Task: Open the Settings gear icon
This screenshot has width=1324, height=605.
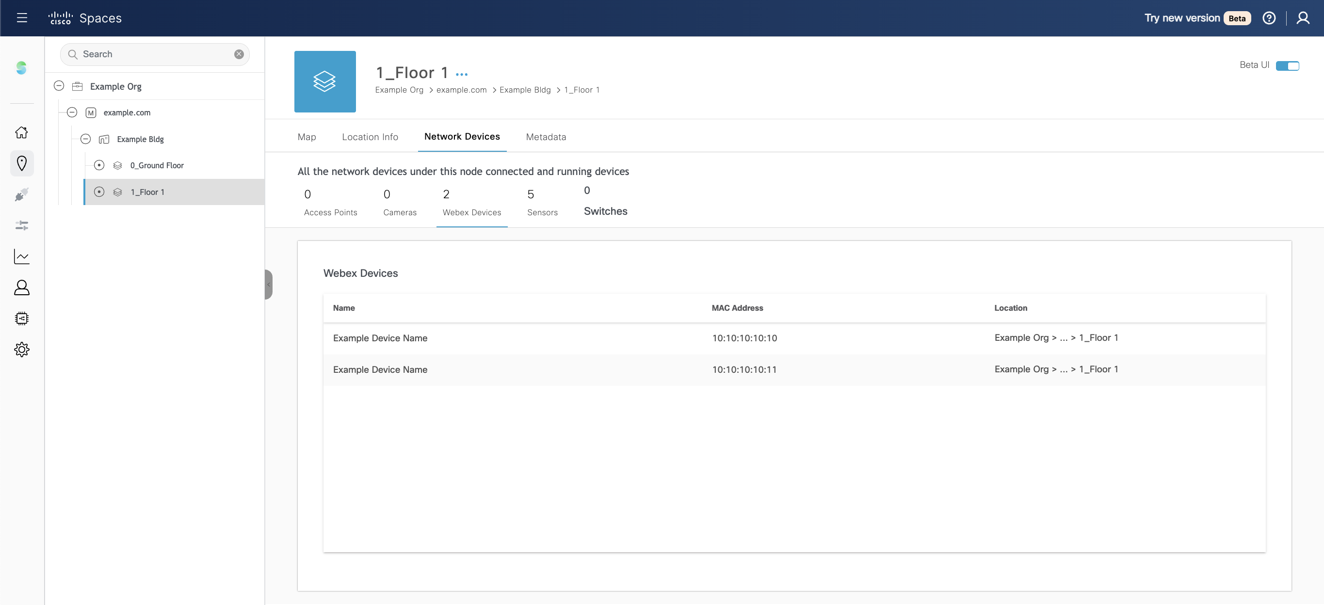Action: tap(22, 349)
